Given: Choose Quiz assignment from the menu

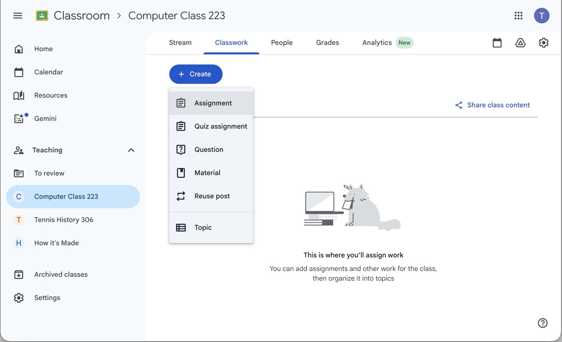Looking at the screenshot, I should click(x=220, y=126).
